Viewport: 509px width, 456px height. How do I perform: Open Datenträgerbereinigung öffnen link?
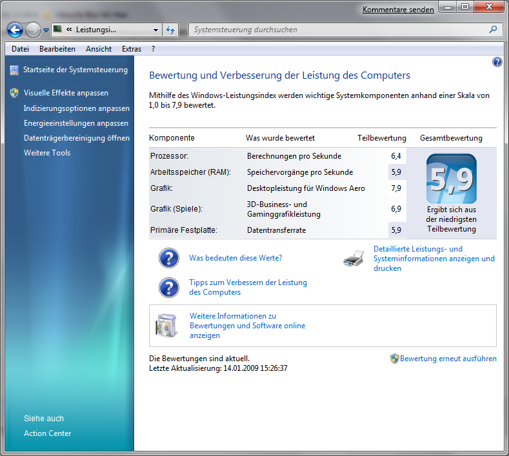pyautogui.click(x=77, y=138)
